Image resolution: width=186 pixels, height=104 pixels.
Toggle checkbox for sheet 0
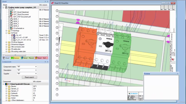click(x=9, y=10)
